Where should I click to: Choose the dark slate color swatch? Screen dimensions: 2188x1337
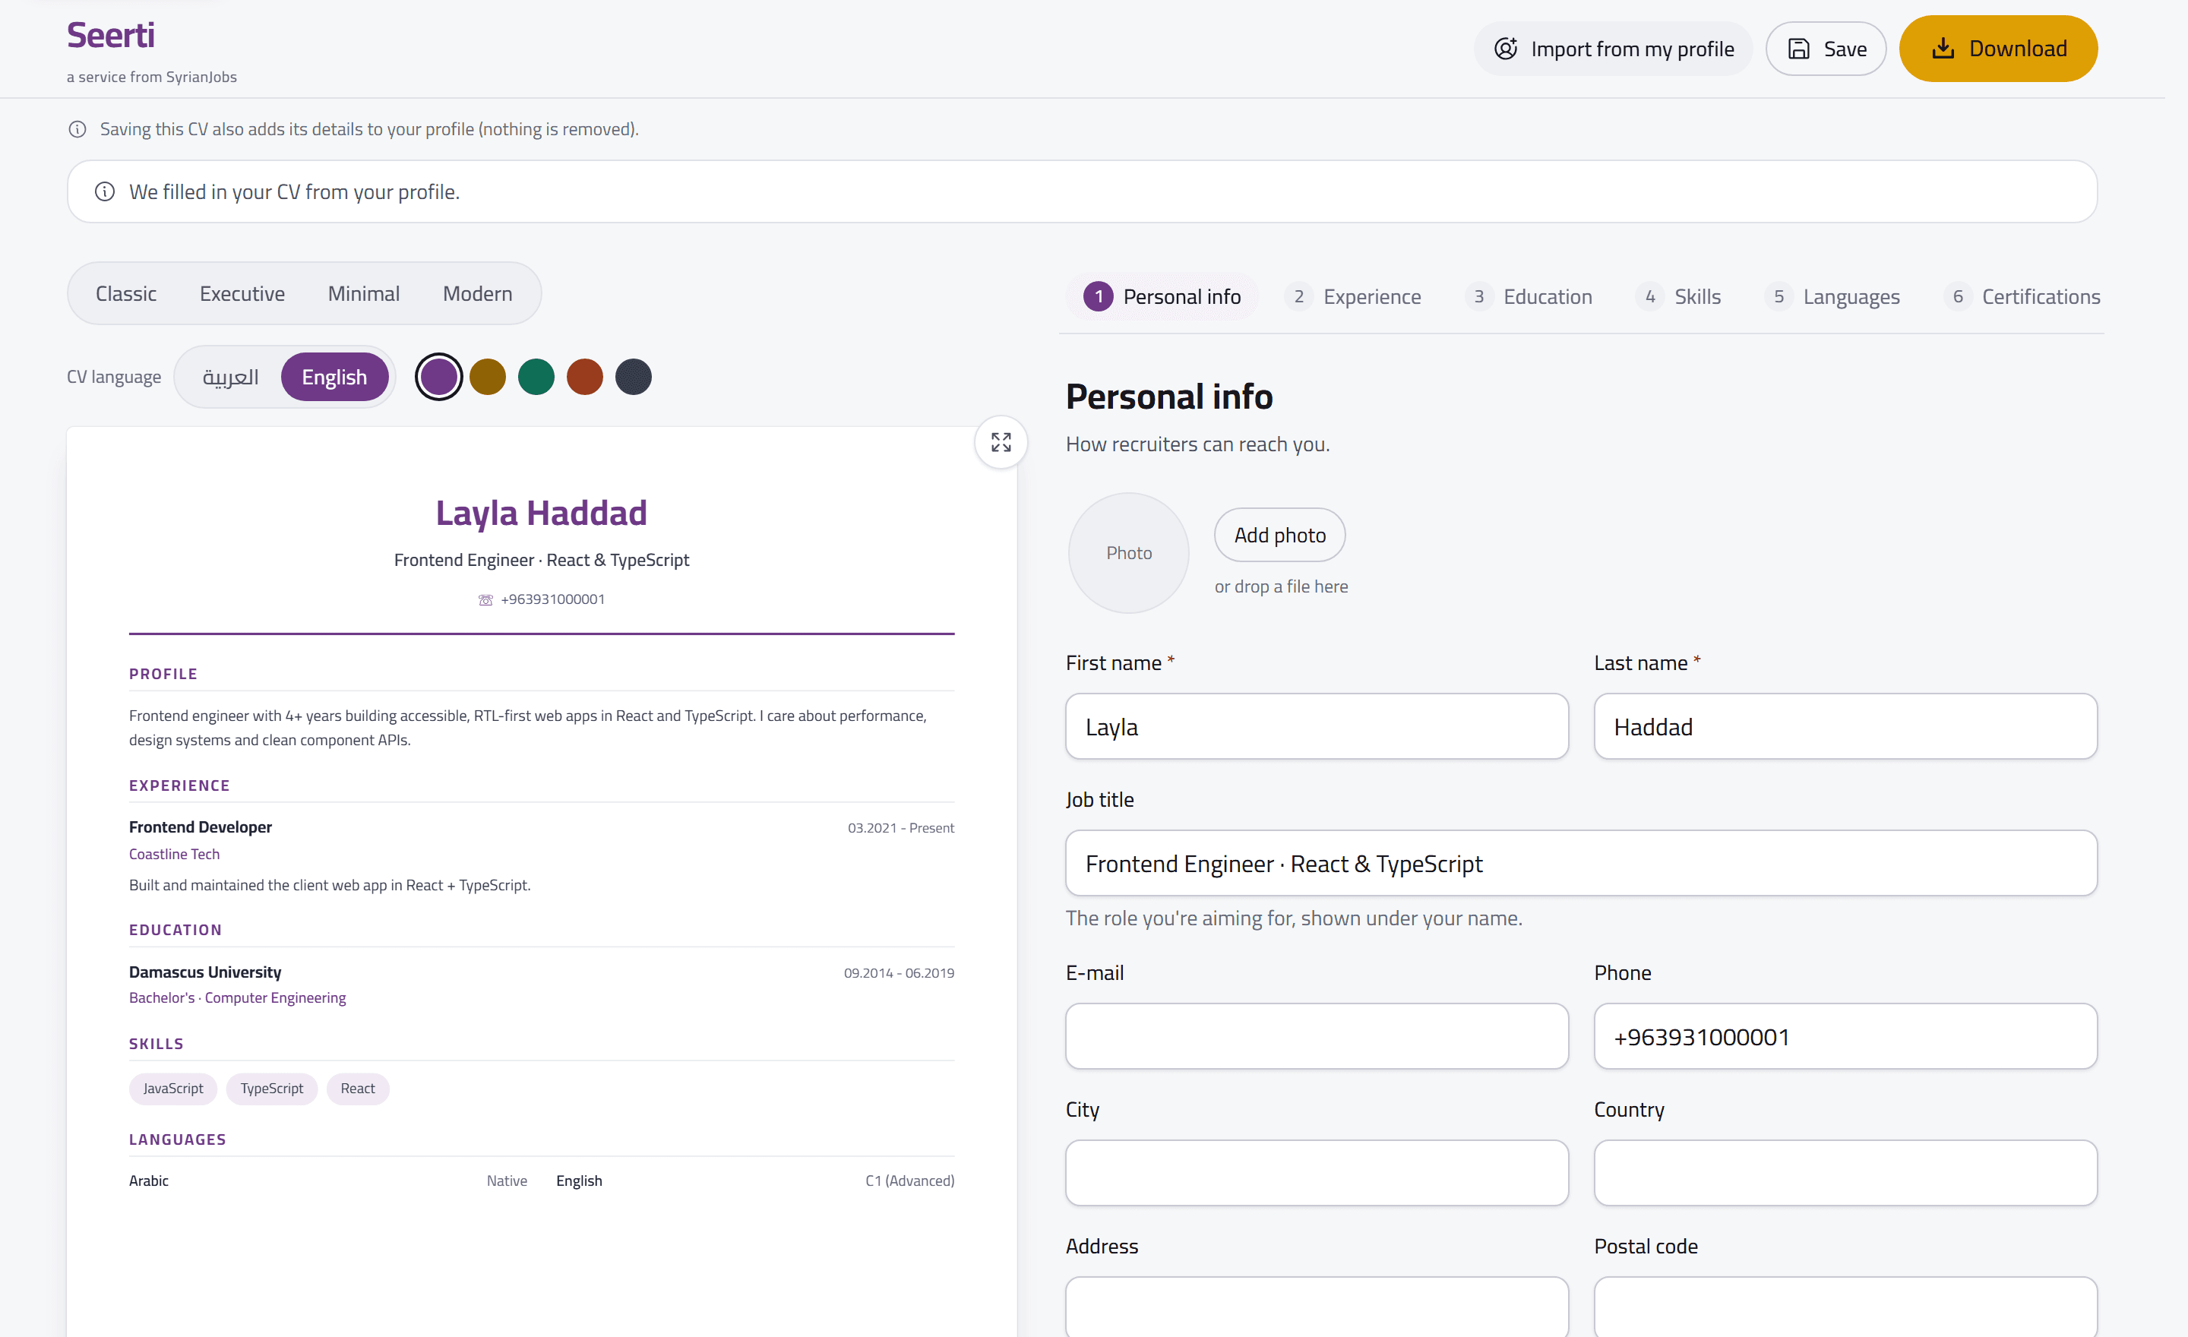(634, 378)
